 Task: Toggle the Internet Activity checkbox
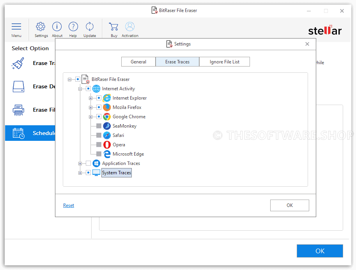[x=89, y=89]
